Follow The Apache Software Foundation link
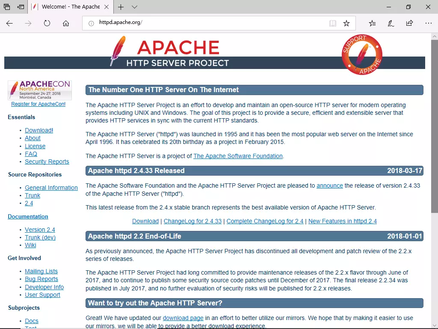438x329 pixels. pyautogui.click(x=238, y=156)
